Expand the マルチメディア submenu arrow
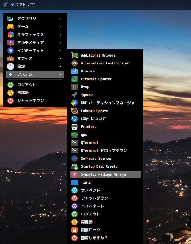The width and height of the screenshot is (191, 244). pos(60,43)
